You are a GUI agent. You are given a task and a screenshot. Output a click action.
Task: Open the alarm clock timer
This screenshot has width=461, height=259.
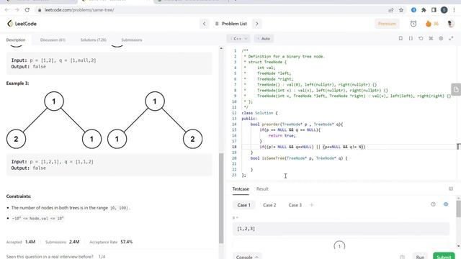(x=413, y=24)
